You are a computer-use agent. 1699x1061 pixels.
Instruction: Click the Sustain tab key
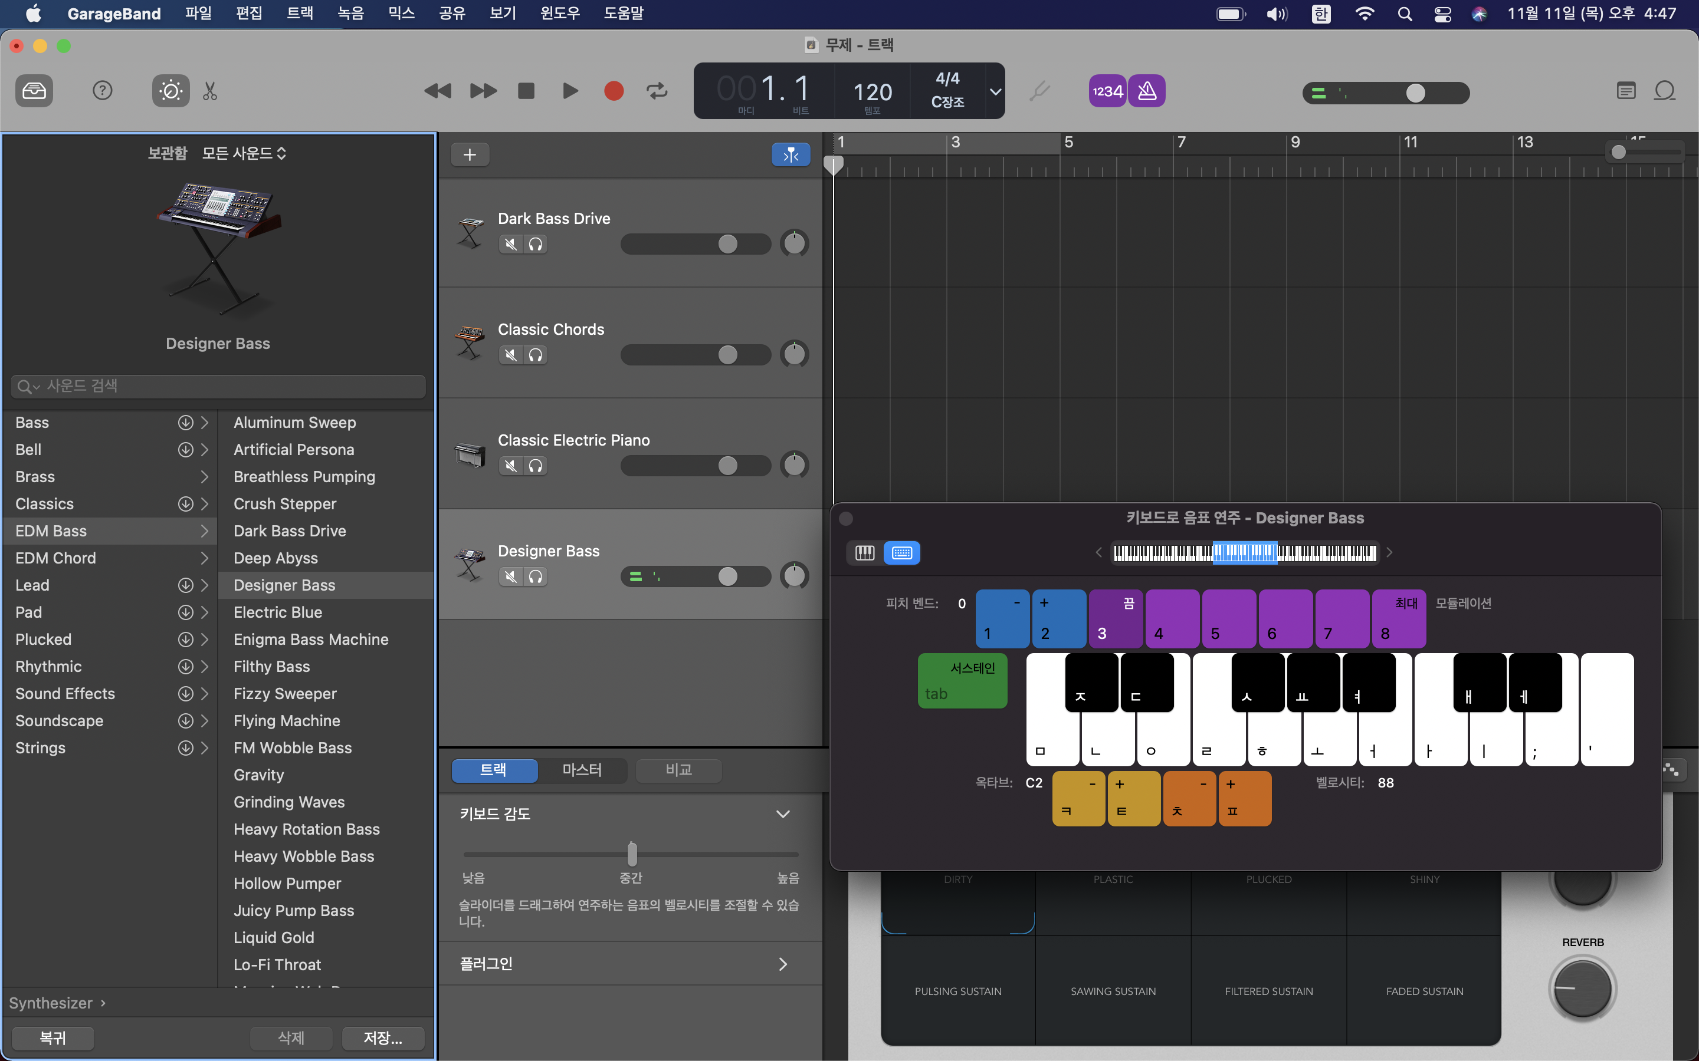point(963,681)
